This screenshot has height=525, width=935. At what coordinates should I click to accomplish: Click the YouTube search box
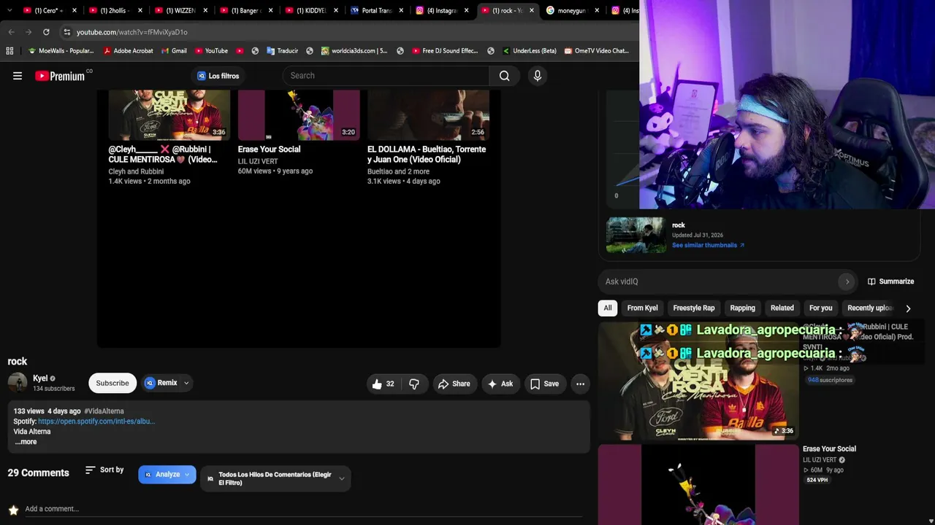pyautogui.click(x=386, y=76)
